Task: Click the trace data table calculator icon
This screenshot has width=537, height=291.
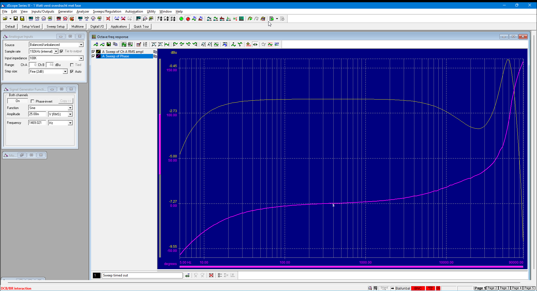Action: (139, 44)
